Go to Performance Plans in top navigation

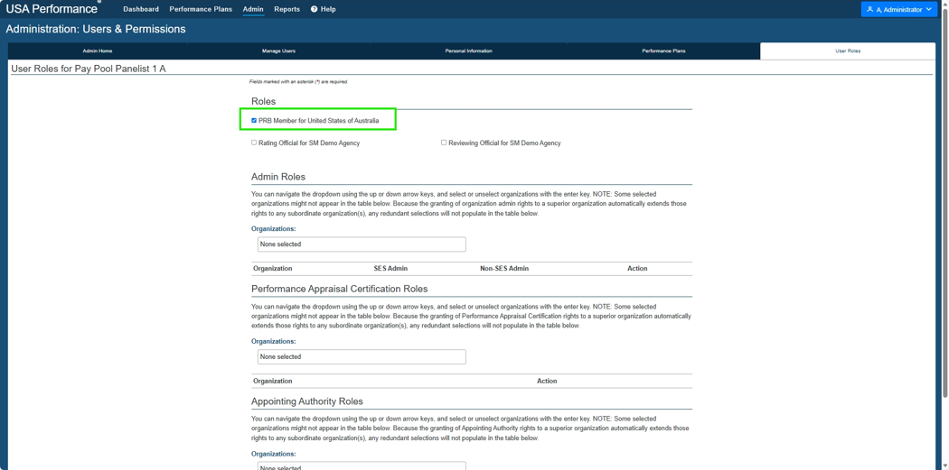(201, 9)
